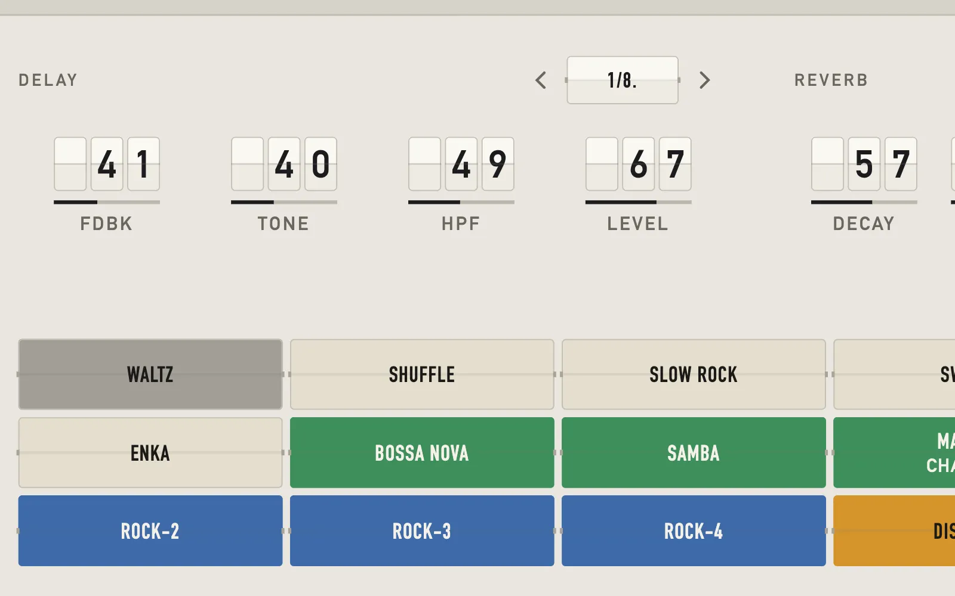The image size is (955, 596).
Task: Select the SAMBA rhythm pattern
Action: 694,452
